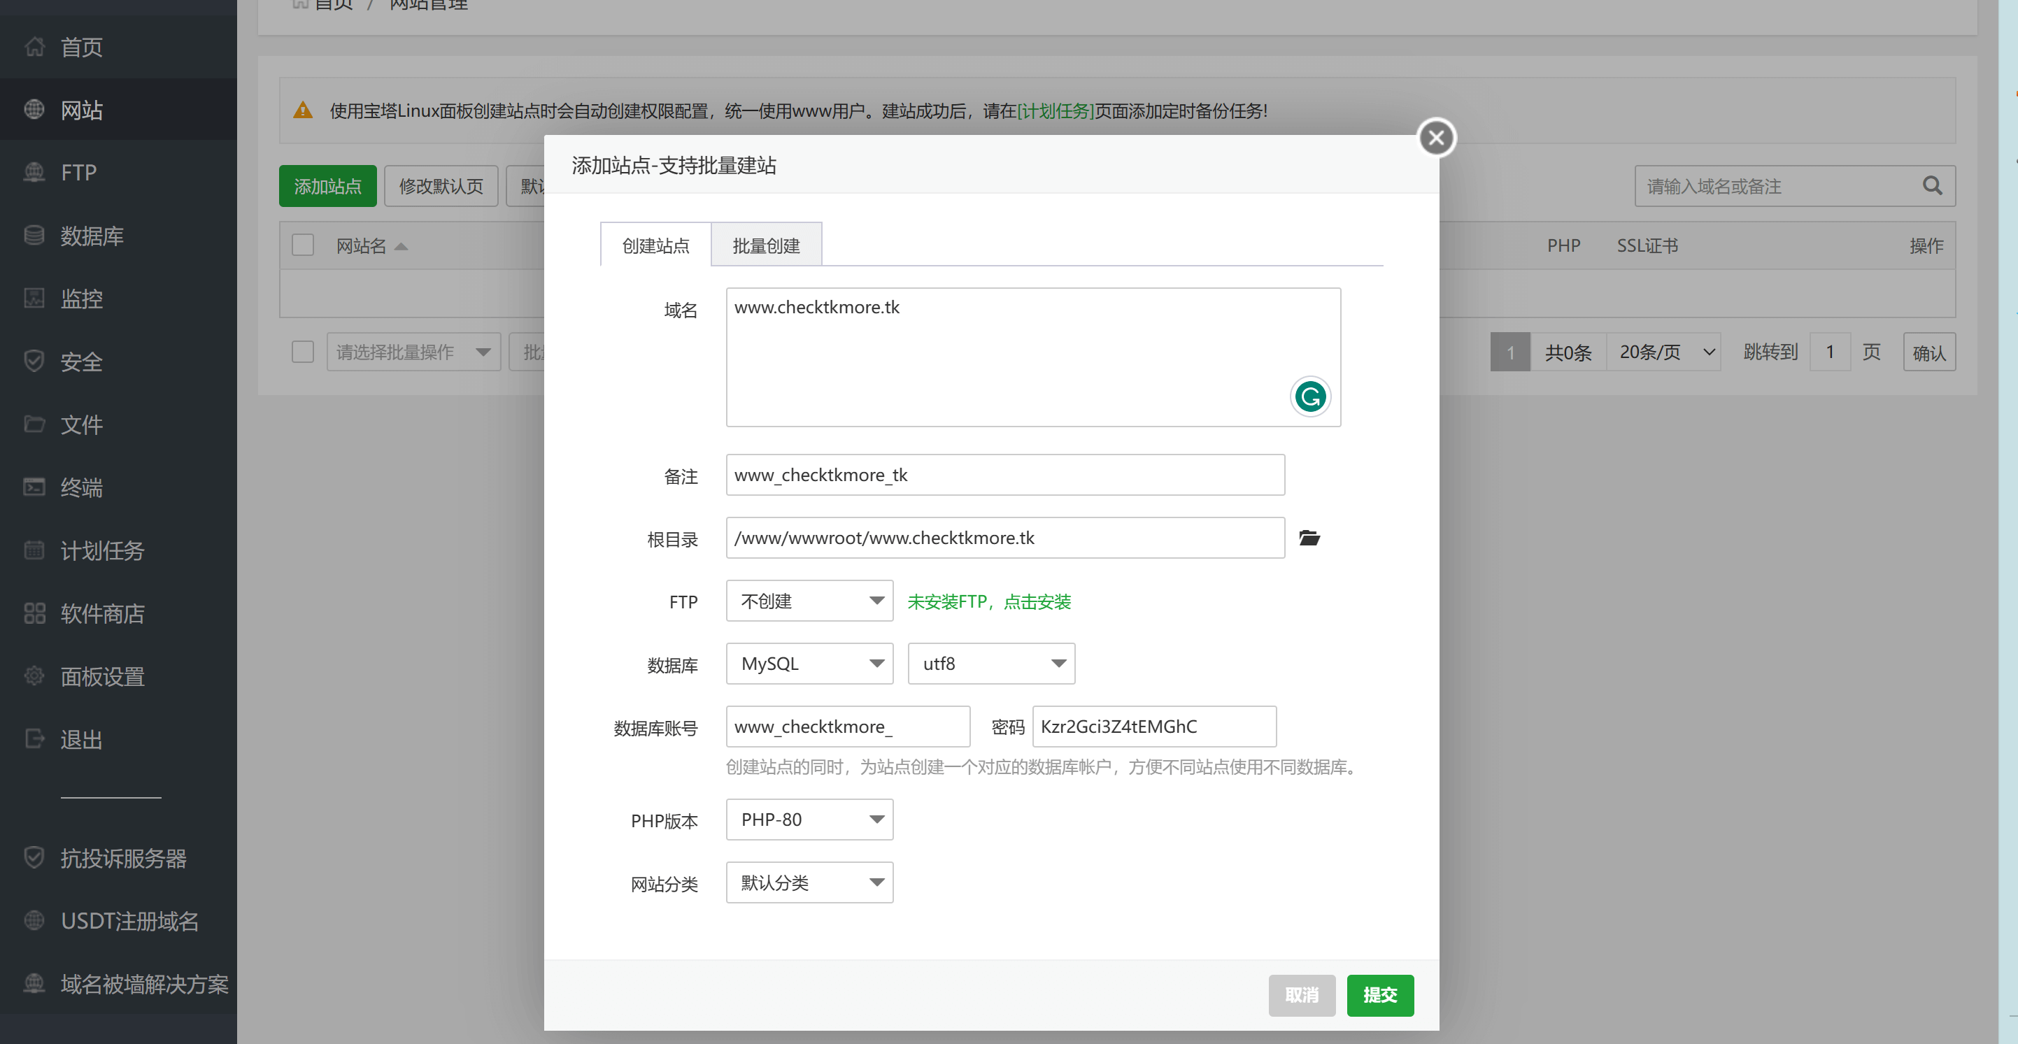Open the 抗投诉服务器 shield icon
2018x1044 pixels.
34,857
